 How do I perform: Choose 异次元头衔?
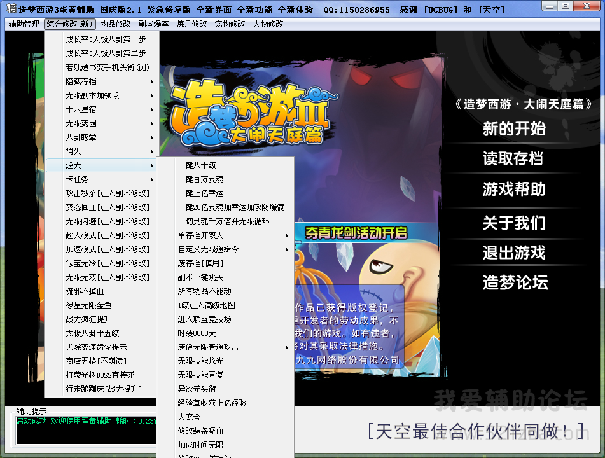225,389
